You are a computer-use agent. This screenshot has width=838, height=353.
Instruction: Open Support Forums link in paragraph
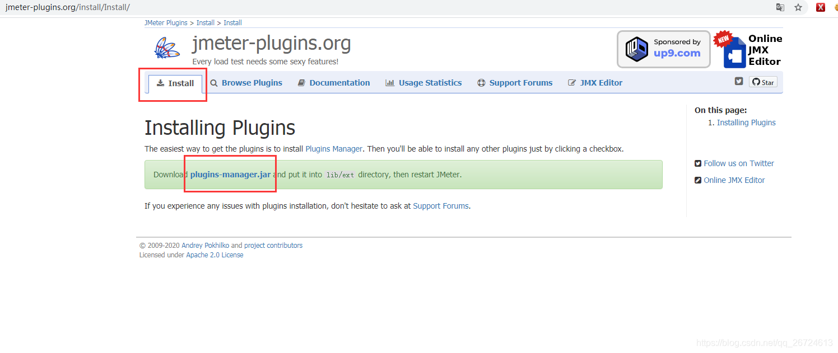(x=441, y=206)
